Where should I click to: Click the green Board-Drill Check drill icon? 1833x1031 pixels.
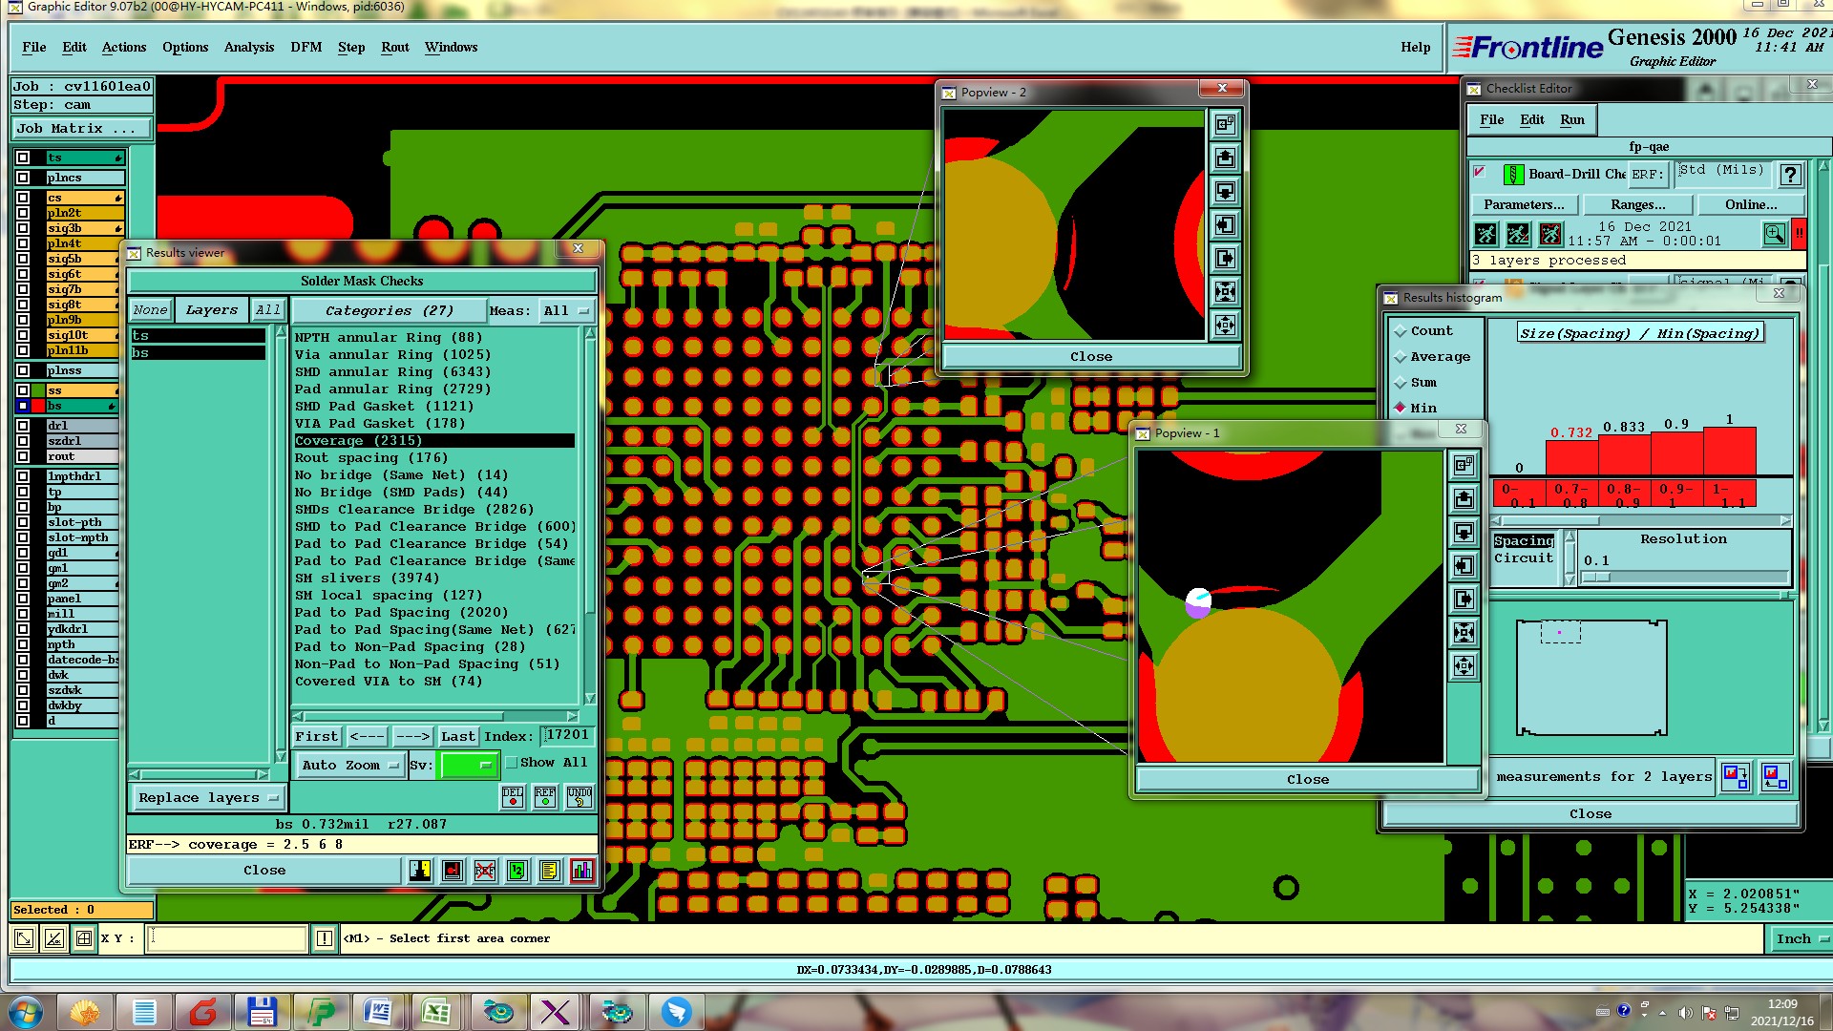(1513, 175)
